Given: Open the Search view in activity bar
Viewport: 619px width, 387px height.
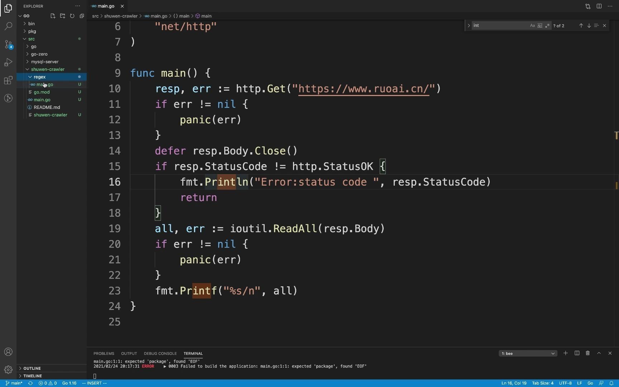Looking at the screenshot, I should pyautogui.click(x=8, y=26).
